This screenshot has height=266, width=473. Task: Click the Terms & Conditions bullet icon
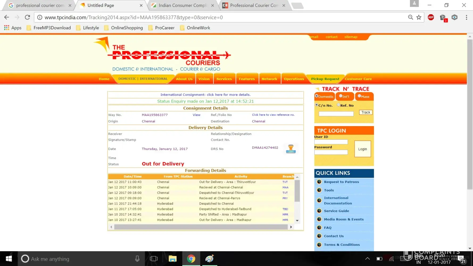tap(319, 244)
